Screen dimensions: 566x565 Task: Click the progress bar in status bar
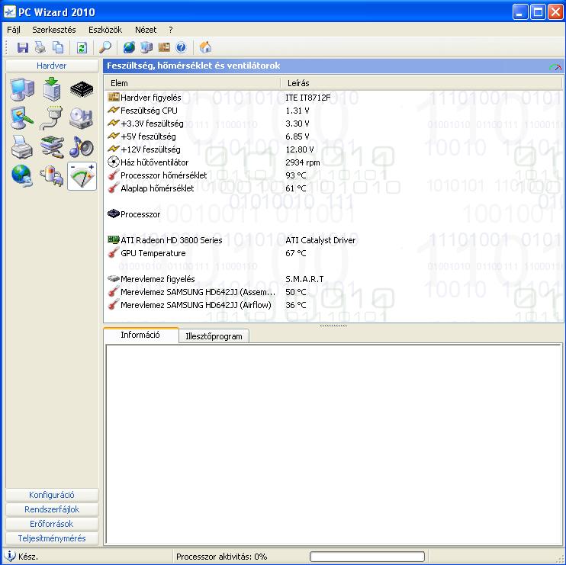point(367,557)
